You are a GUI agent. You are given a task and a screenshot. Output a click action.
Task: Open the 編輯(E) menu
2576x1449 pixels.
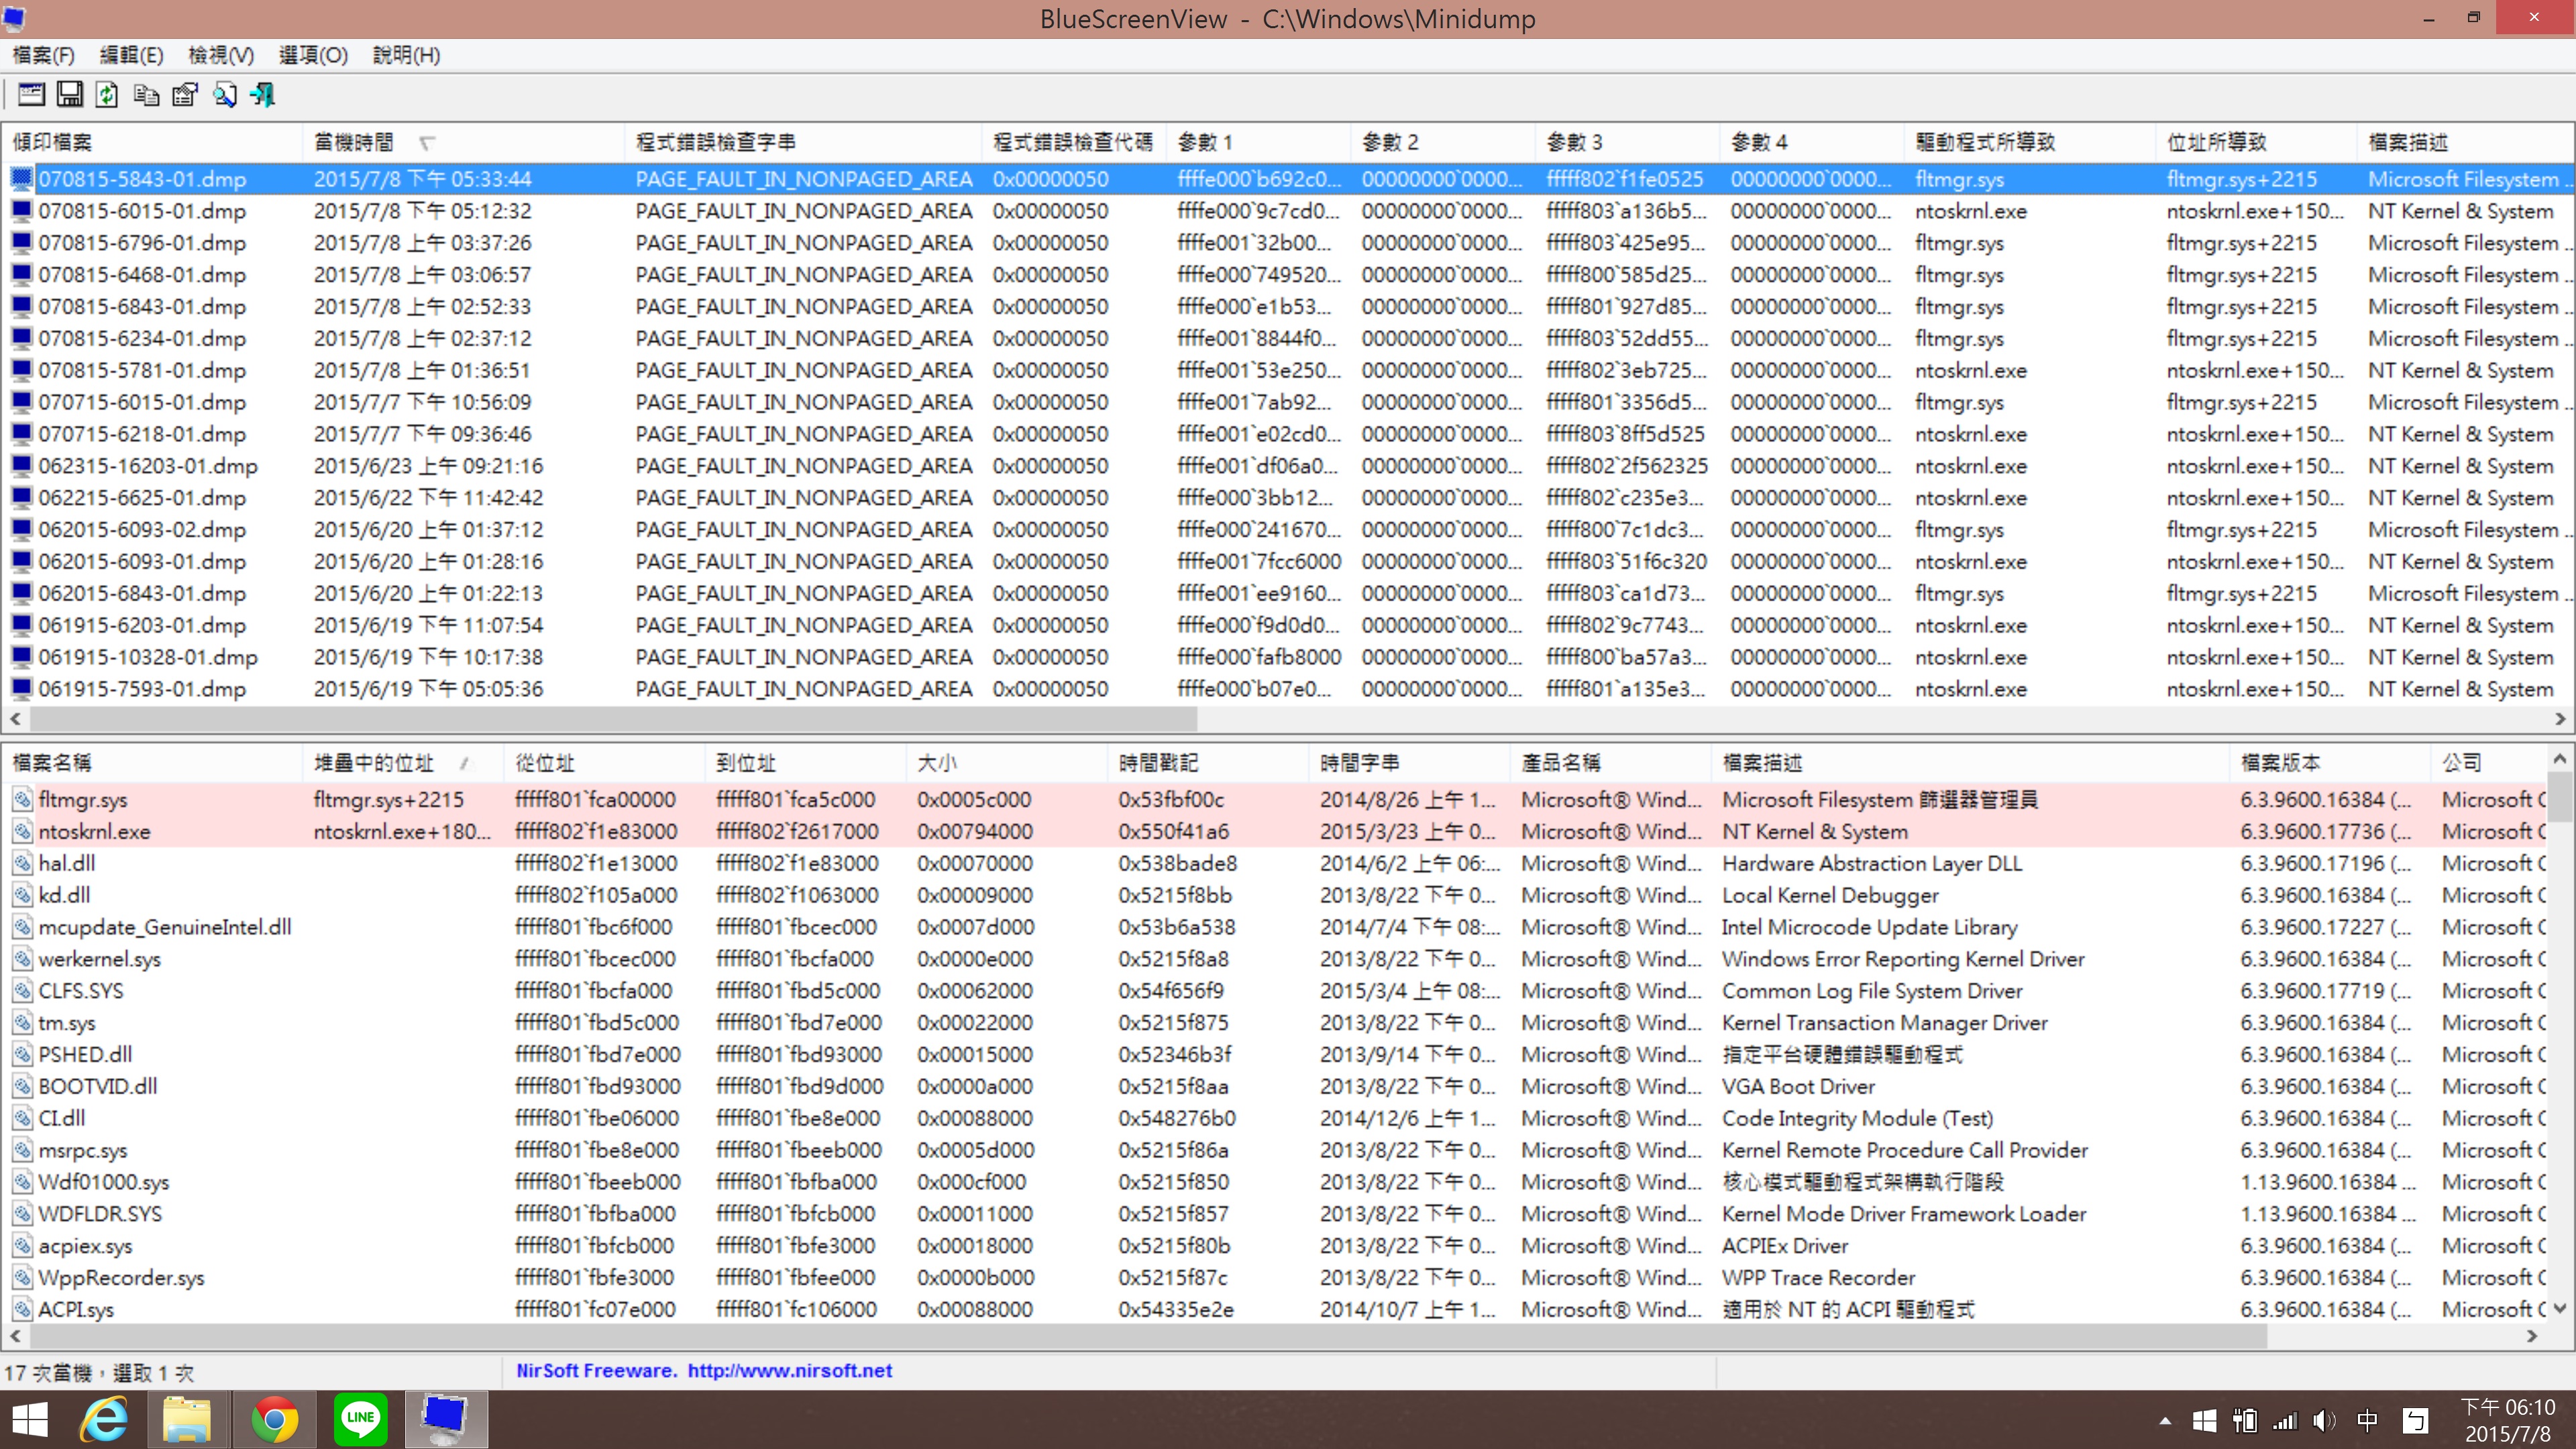click(x=131, y=55)
